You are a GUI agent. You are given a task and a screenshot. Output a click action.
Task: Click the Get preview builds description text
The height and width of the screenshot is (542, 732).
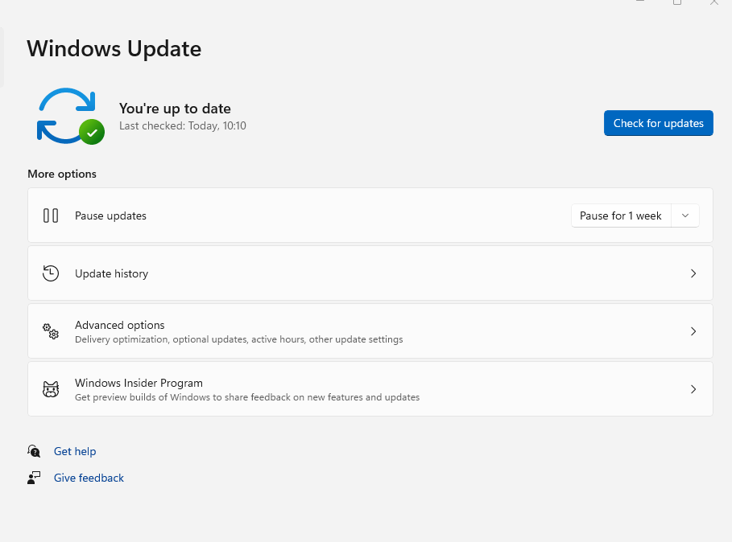(x=247, y=397)
